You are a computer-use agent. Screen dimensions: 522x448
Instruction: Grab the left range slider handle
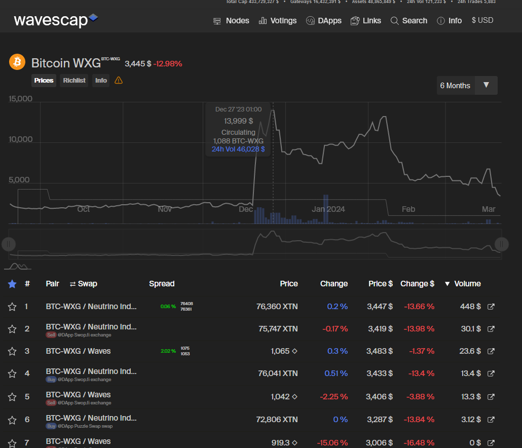point(8,244)
